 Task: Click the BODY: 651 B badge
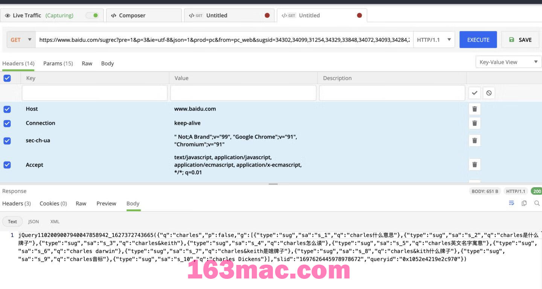click(485, 191)
